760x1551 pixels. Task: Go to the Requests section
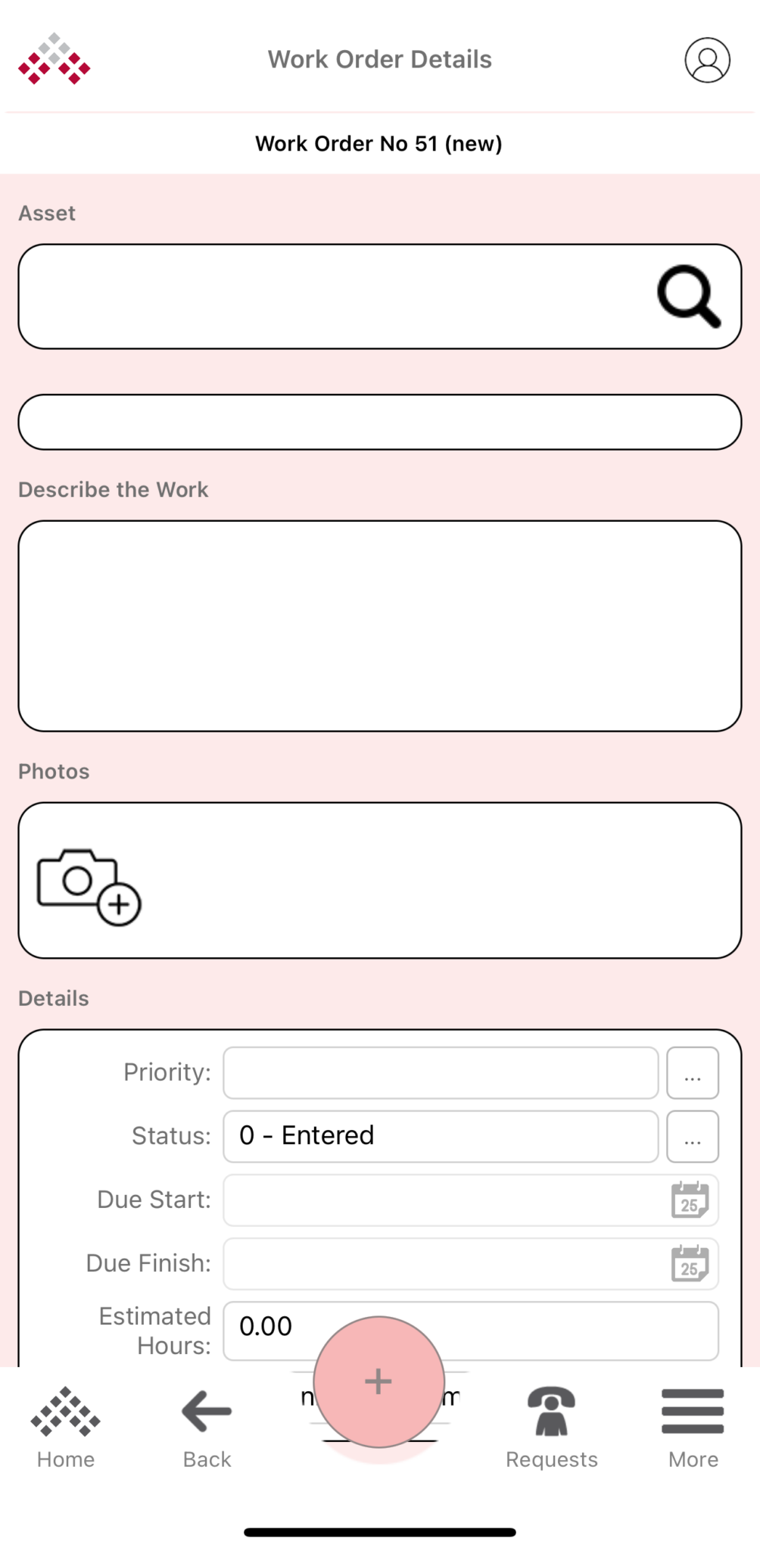click(551, 1458)
